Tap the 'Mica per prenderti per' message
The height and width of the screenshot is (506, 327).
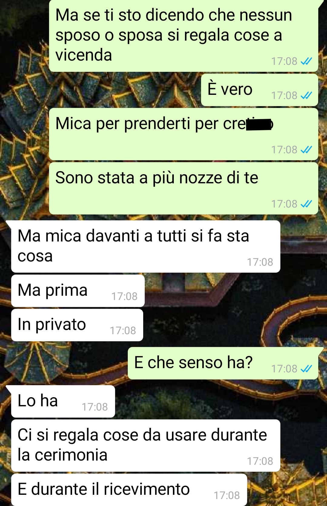(x=183, y=134)
